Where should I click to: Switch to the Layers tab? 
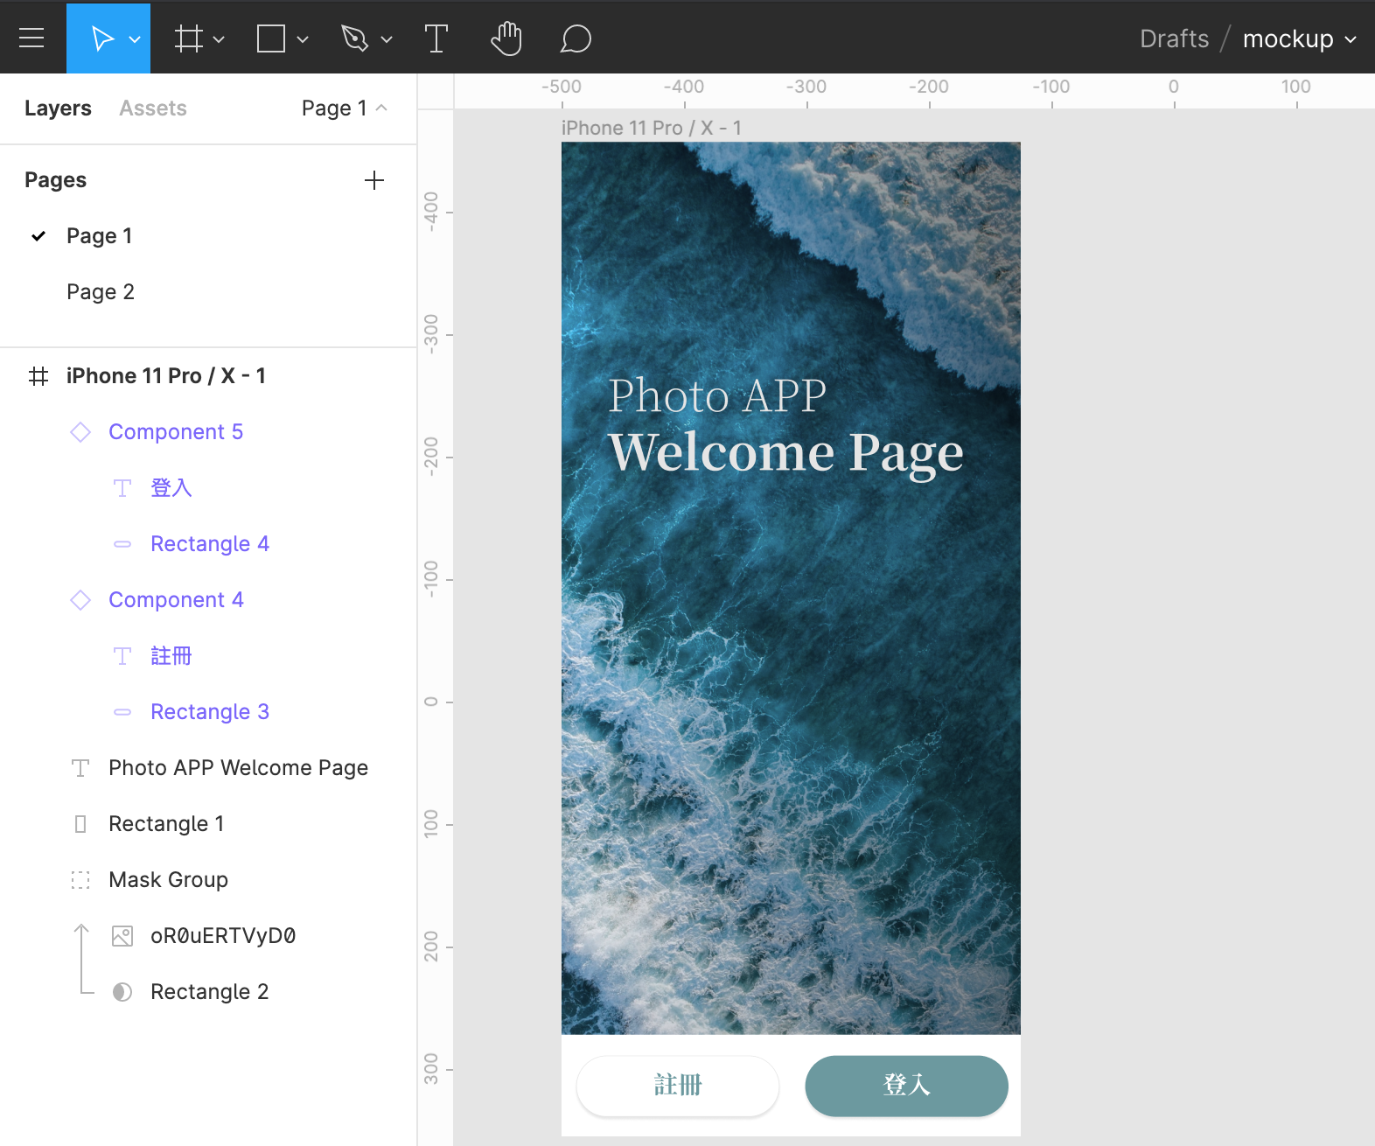pos(58,108)
